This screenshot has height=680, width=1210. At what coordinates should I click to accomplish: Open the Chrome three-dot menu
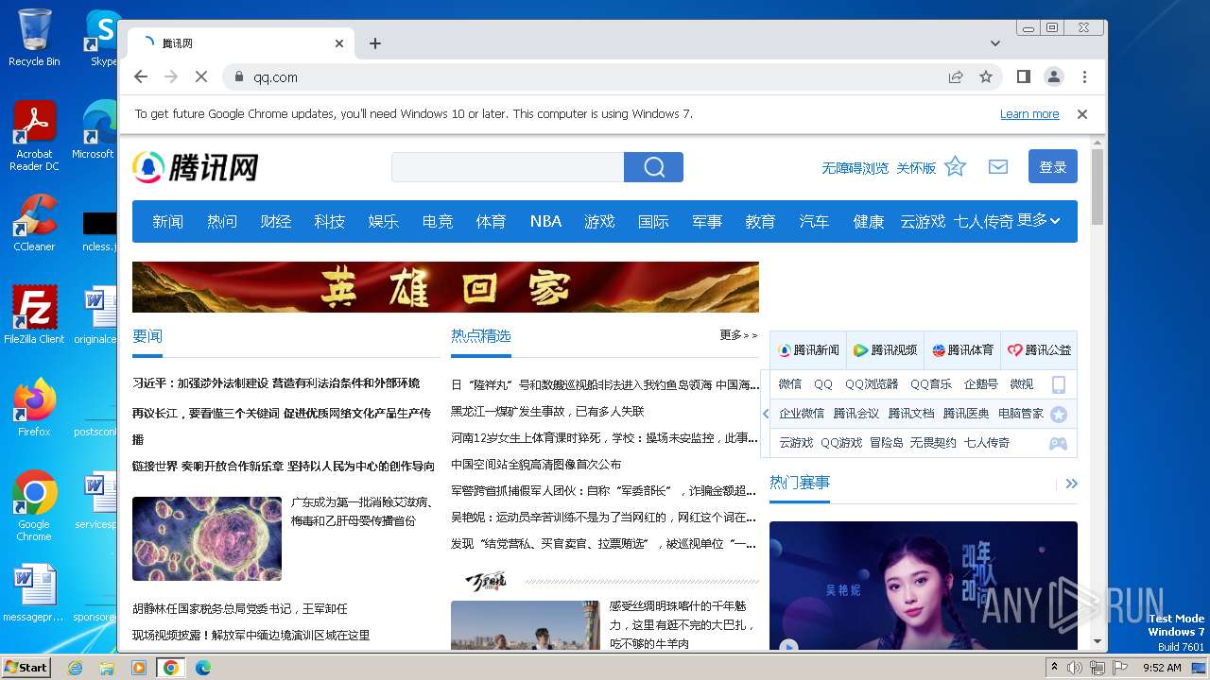1084,76
